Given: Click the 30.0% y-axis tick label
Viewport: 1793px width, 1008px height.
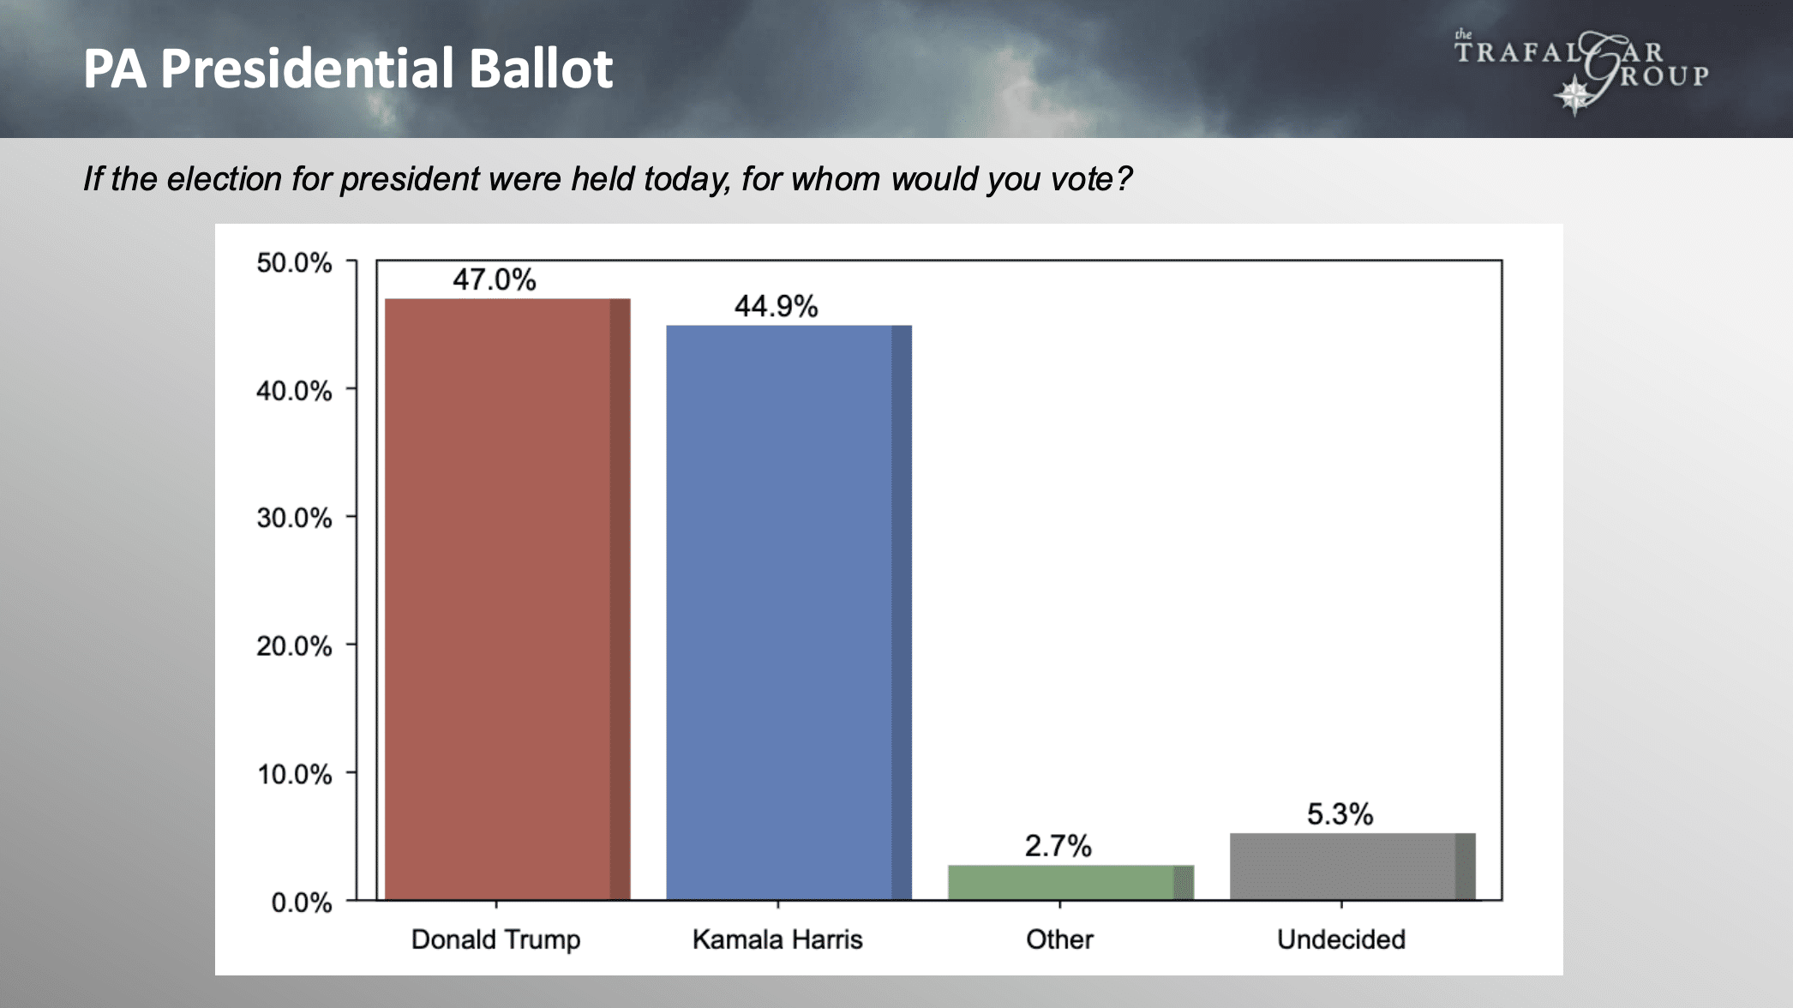Looking at the screenshot, I should 294,518.
